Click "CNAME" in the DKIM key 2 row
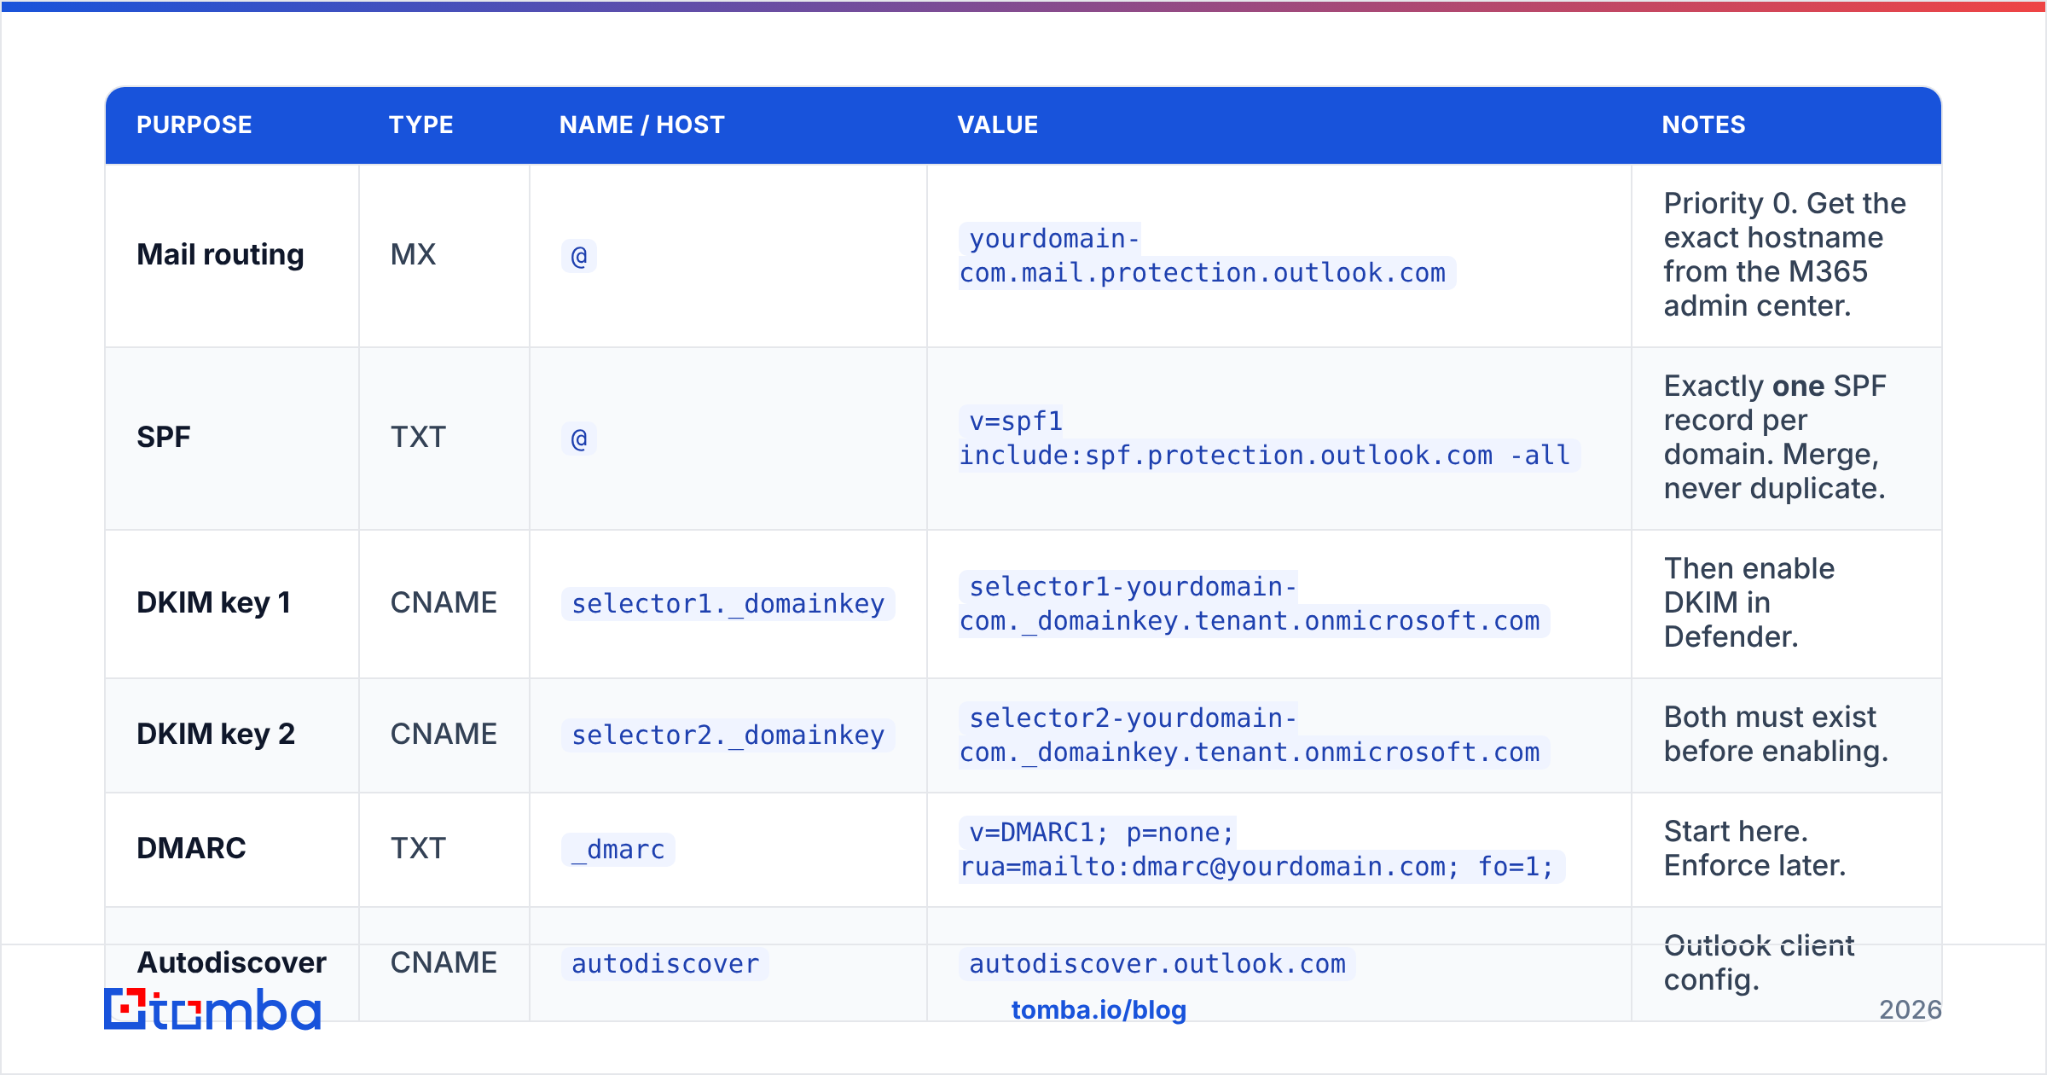 (x=444, y=734)
